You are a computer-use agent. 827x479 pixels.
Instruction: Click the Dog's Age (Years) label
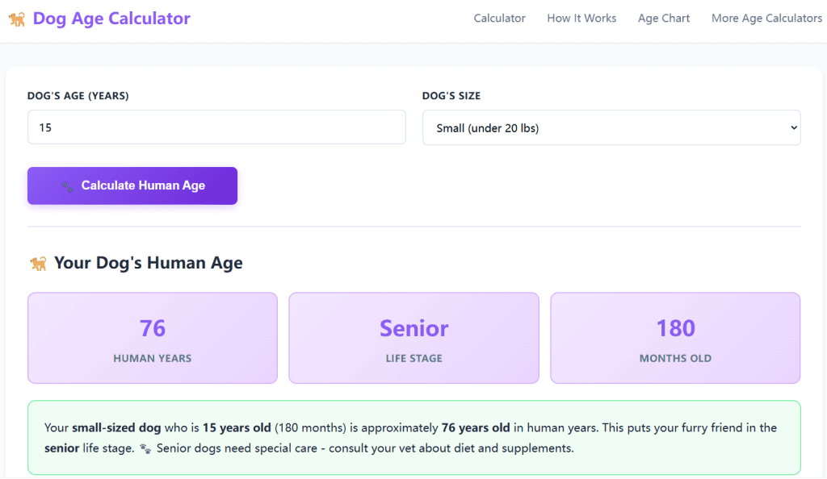tap(78, 95)
